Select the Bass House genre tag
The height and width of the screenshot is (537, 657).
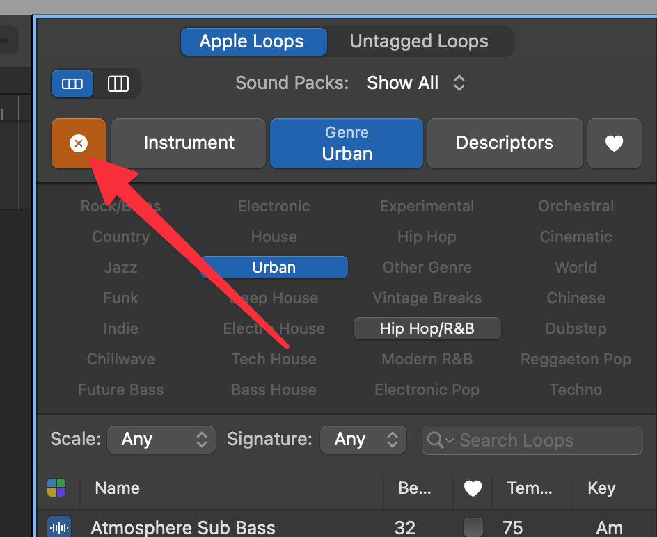click(x=274, y=390)
